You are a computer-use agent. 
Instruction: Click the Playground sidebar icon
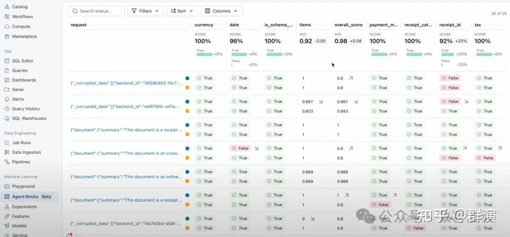tap(7, 186)
